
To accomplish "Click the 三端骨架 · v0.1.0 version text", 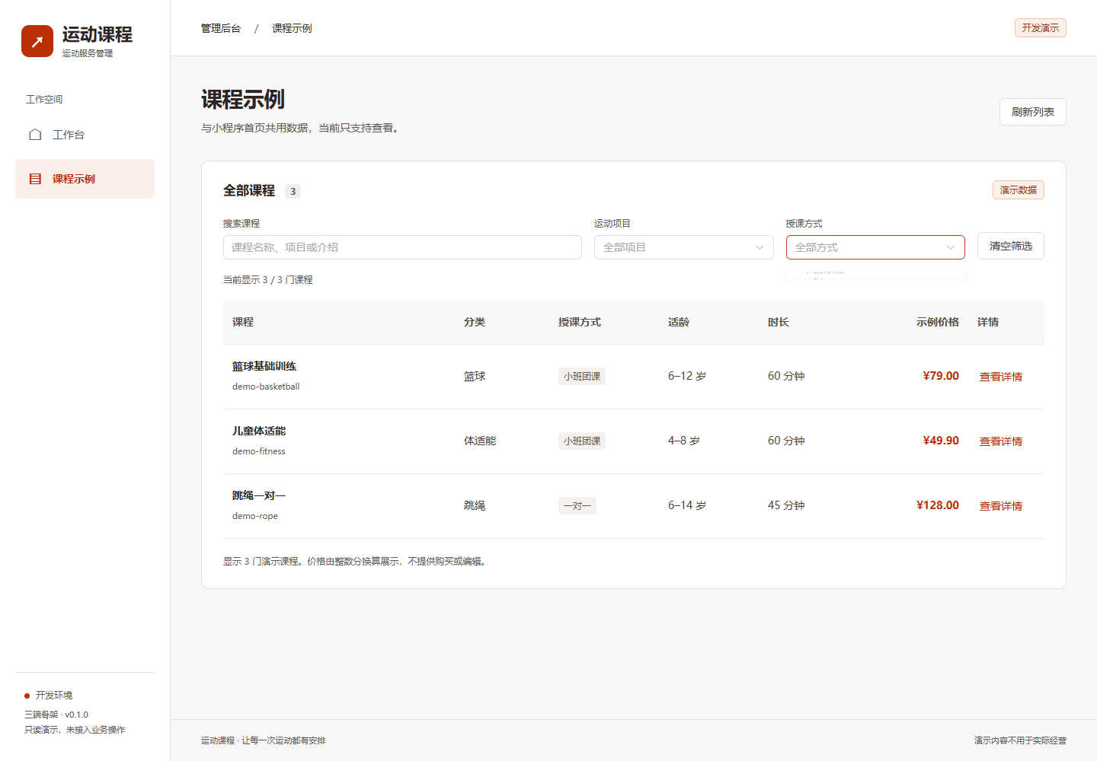I will tap(56, 715).
